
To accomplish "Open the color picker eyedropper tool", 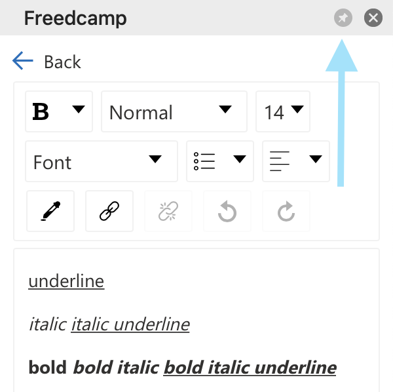I will click(50, 212).
